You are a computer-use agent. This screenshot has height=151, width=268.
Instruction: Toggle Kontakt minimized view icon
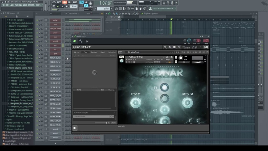[x=179, y=47]
